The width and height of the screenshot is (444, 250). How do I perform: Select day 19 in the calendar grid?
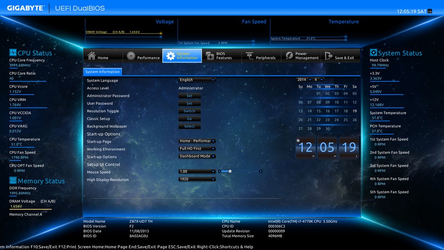(x=355, y=111)
